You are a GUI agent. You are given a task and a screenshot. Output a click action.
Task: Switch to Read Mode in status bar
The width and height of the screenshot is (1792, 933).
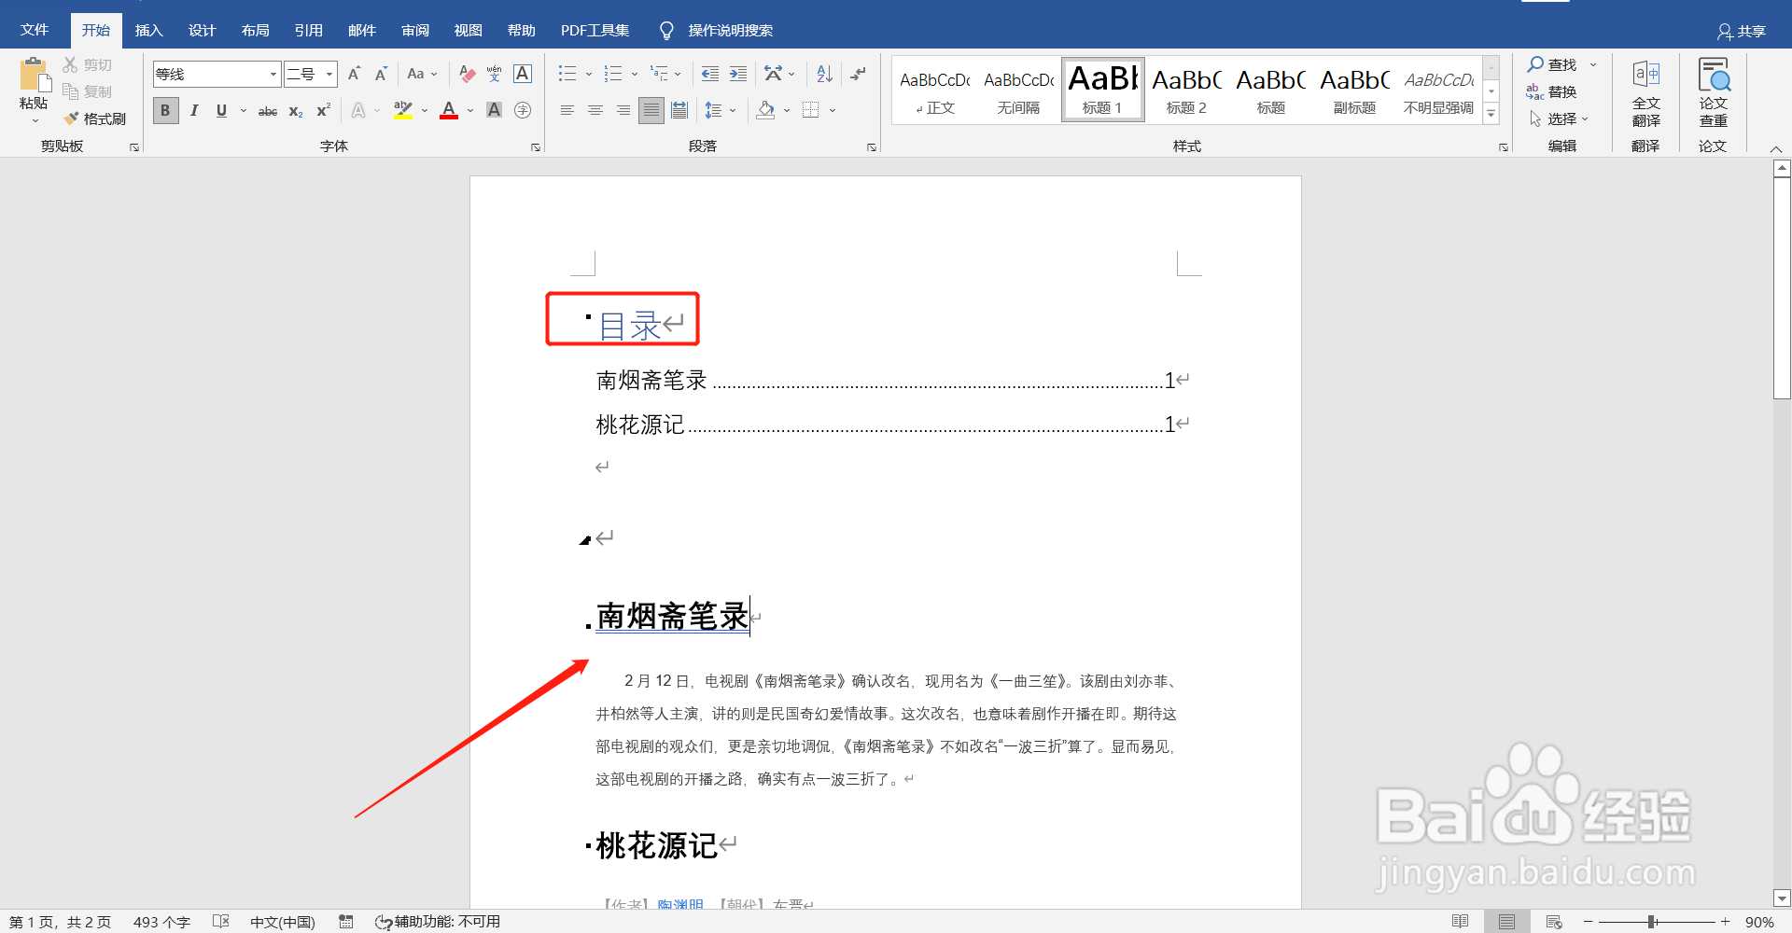(1461, 921)
